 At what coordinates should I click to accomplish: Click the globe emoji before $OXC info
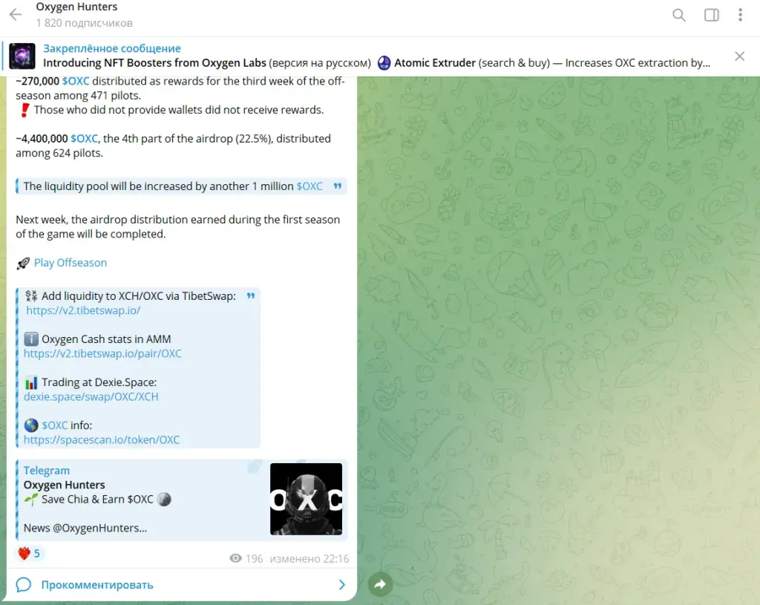pyautogui.click(x=31, y=425)
